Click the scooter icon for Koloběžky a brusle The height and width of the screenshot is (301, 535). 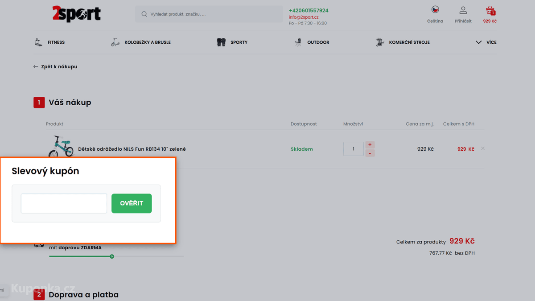click(115, 42)
